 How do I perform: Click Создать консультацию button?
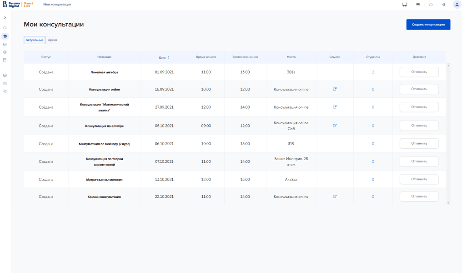coord(428,25)
